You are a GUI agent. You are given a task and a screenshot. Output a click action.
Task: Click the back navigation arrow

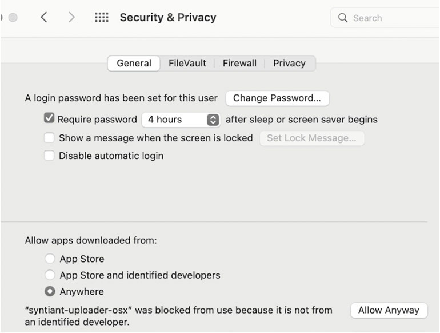coord(44,18)
